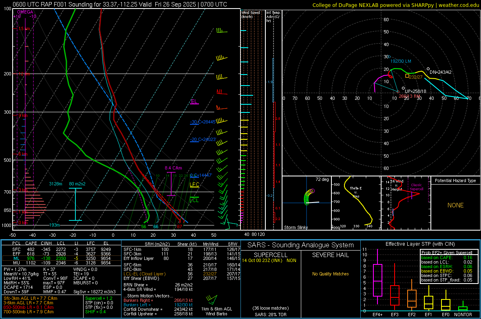This screenshot has width=481, height=319.
Task: Click the Corfidi Downshear vector row
Action: [158, 309]
